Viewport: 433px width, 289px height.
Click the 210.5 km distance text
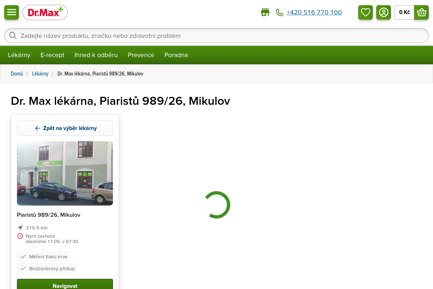click(x=37, y=228)
